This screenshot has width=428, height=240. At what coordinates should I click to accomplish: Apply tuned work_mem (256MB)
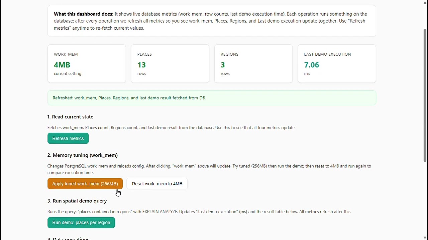(85, 184)
